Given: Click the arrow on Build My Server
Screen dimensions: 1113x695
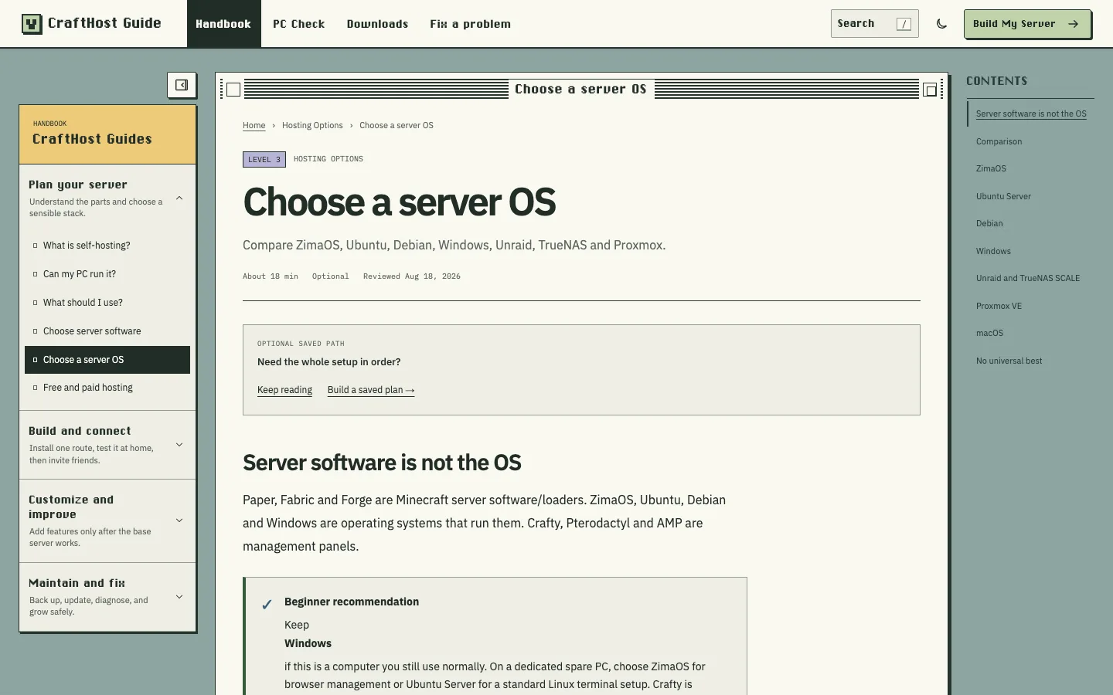Looking at the screenshot, I should pyautogui.click(x=1073, y=24).
